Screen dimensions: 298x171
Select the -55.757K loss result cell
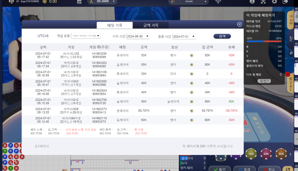[231, 111]
